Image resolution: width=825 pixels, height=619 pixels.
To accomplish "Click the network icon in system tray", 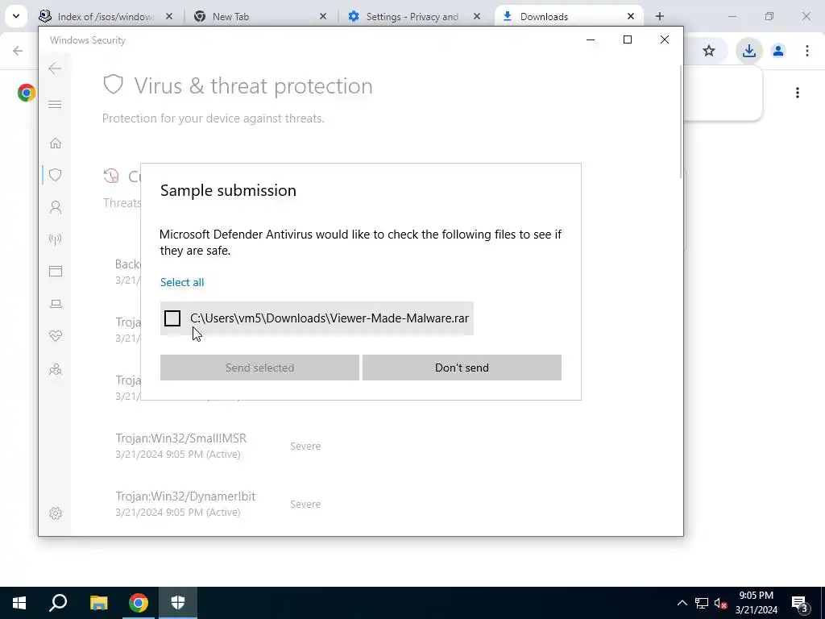I will coord(702,603).
